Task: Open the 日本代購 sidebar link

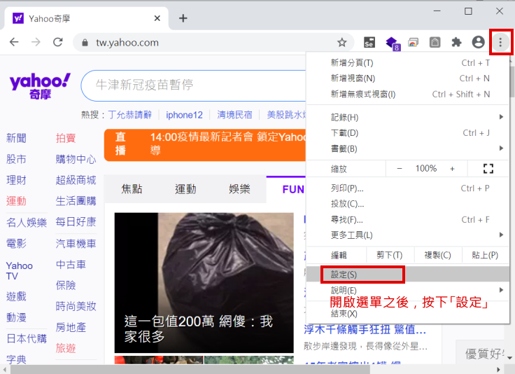Action: [27, 338]
